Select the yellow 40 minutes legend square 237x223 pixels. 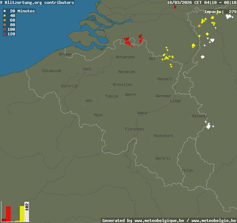coord(5,16)
